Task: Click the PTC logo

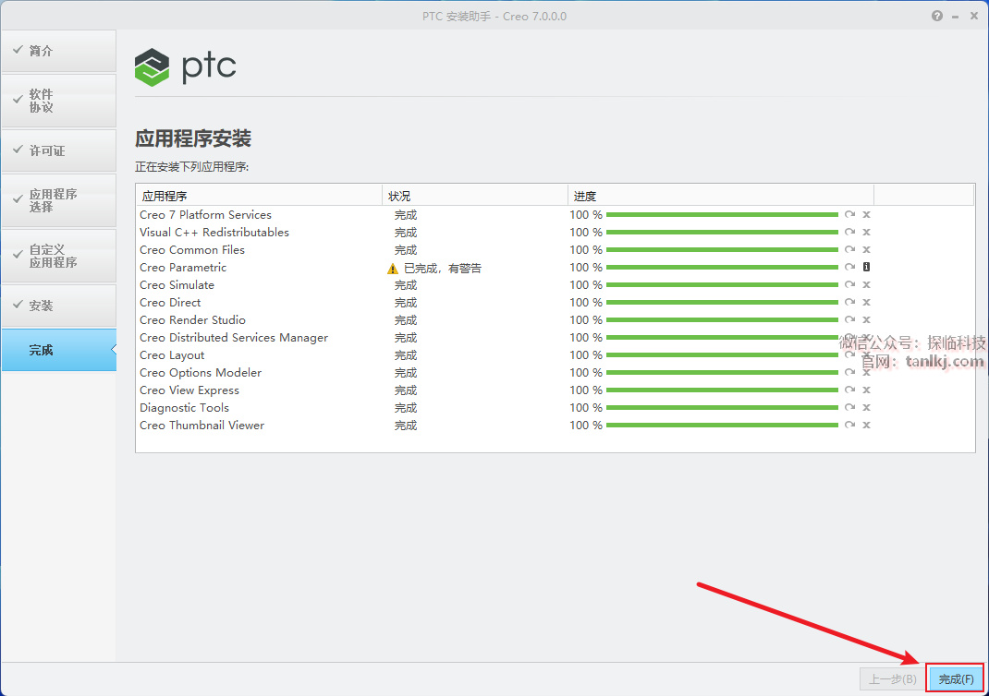Action: coord(186,67)
